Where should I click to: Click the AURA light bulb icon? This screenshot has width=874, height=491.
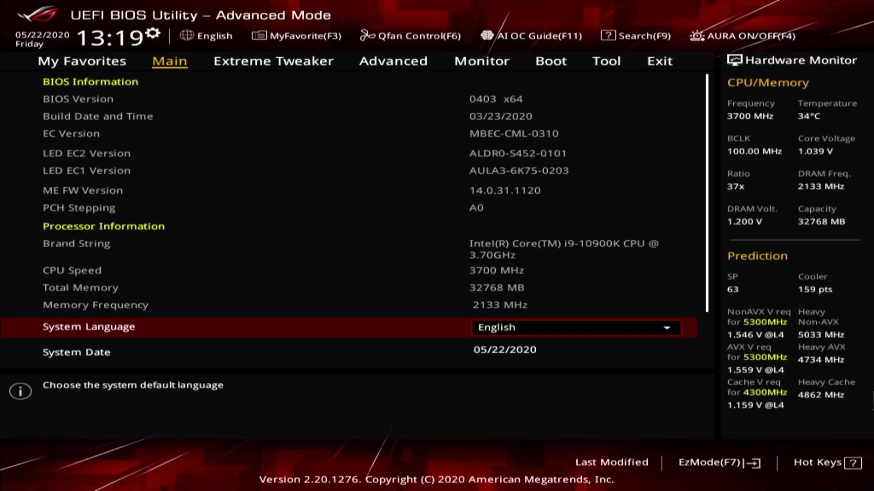click(697, 35)
